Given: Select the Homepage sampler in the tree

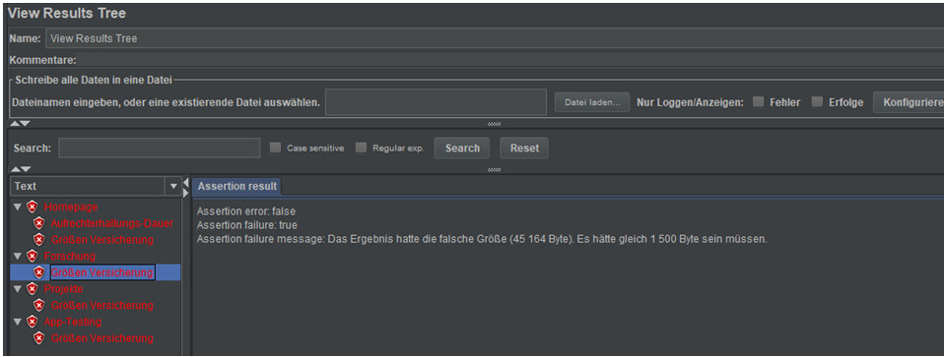Looking at the screenshot, I should tap(71, 207).
